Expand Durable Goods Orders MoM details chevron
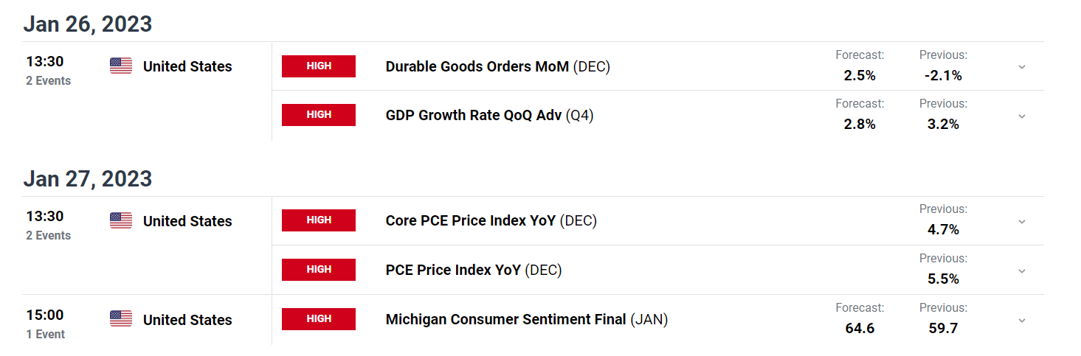The width and height of the screenshot is (1081, 356). 1022,67
